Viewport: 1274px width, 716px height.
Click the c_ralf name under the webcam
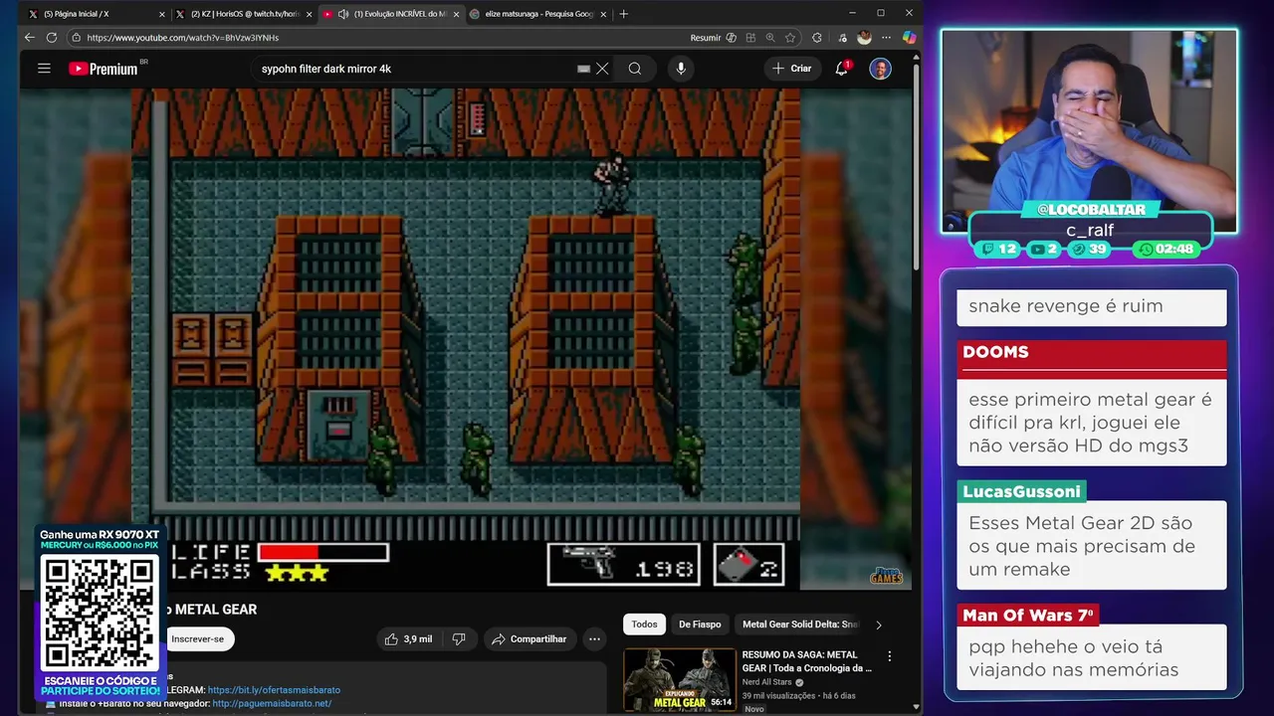(1090, 231)
